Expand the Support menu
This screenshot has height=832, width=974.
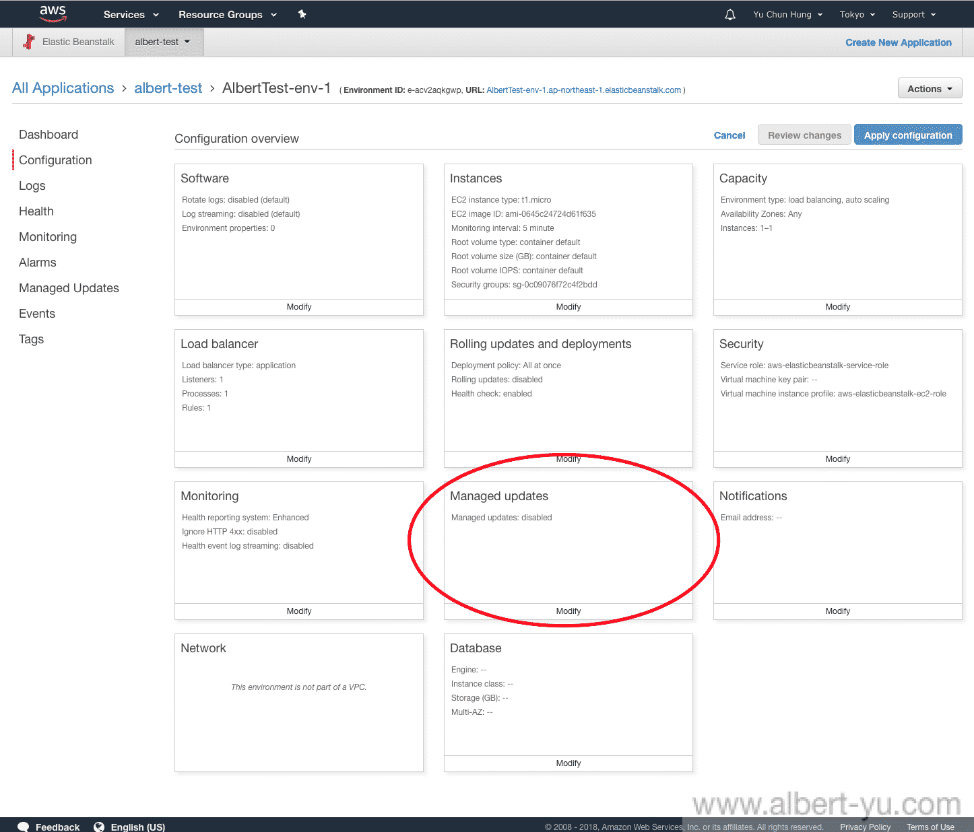tap(914, 15)
